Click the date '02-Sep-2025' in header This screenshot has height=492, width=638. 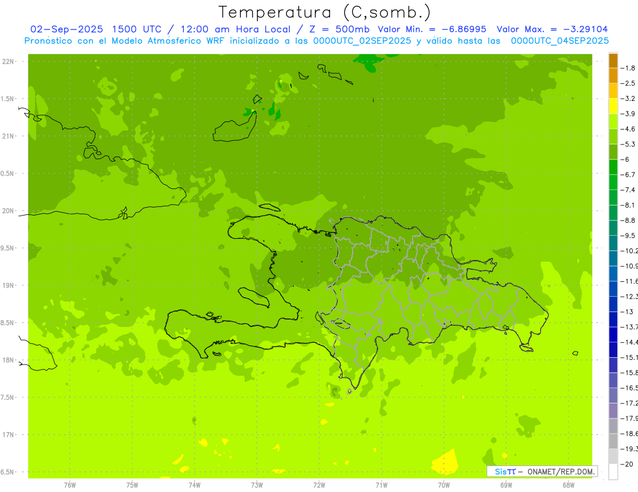66,29
